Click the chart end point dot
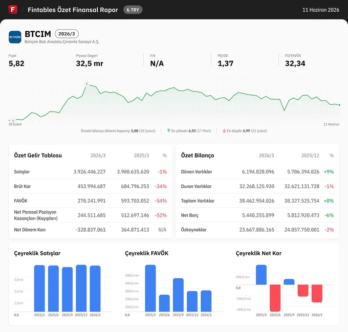The width and height of the screenshot is (348, 332). [x=339, y=105]
